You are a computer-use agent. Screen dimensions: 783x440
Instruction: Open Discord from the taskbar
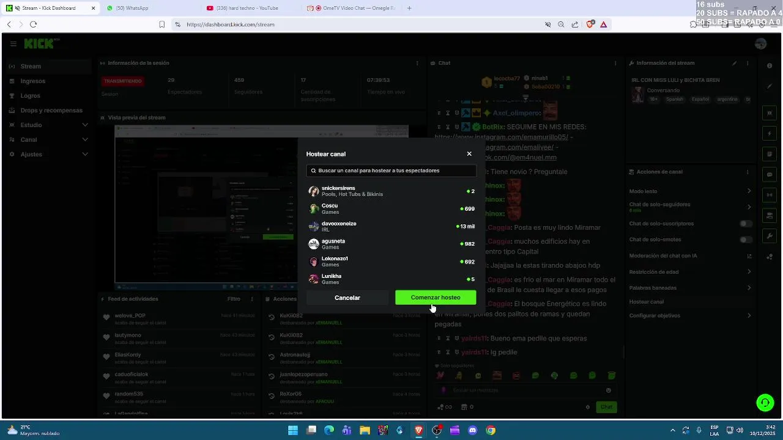coord(472,430)
